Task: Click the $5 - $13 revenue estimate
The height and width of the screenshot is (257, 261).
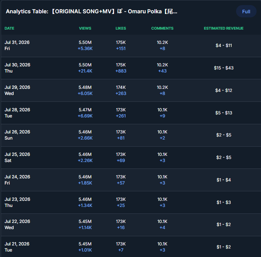Action: [223, 113]
